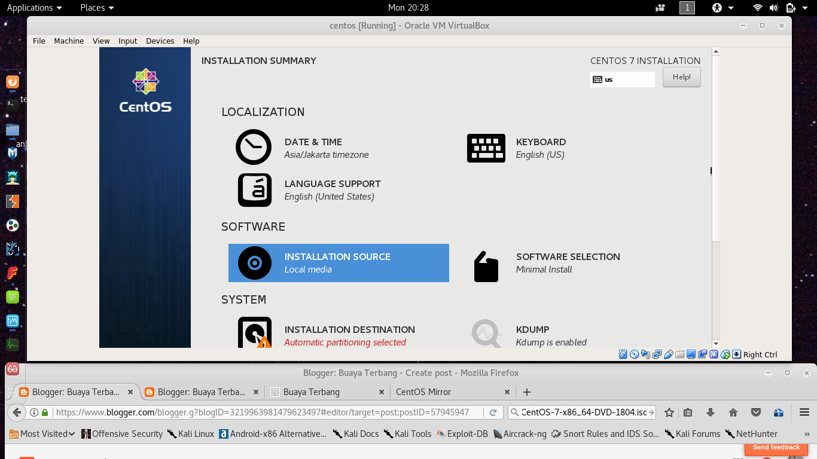
Task: Expand the Most Visited bookmarks folder
Action: click(x=43, y=434)
